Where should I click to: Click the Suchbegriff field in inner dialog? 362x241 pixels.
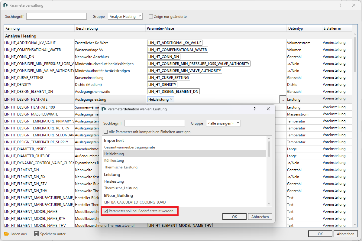[154, 123]
